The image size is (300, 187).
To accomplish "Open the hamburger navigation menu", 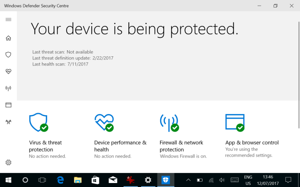I will coord(8,20).
